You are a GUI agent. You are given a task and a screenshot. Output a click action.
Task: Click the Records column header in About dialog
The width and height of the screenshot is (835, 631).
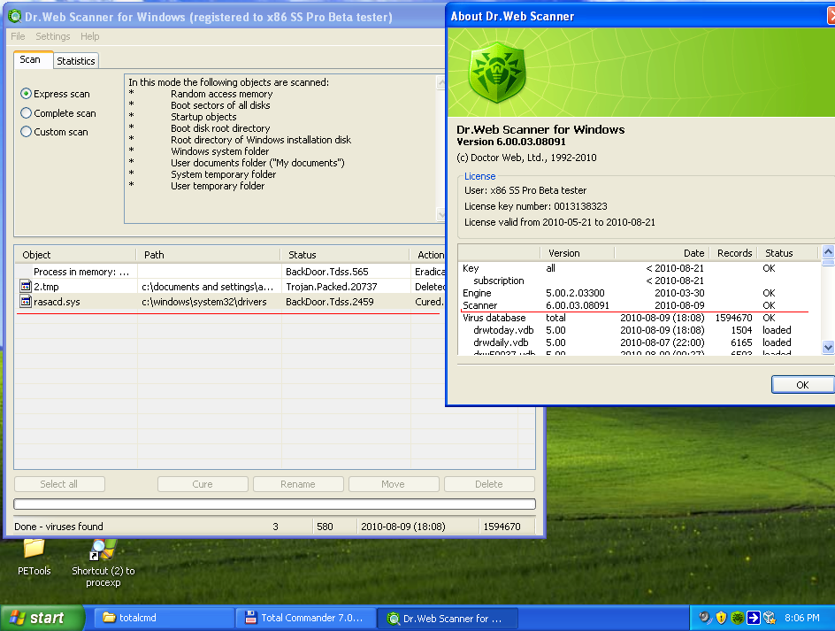(x=734, y=253)
